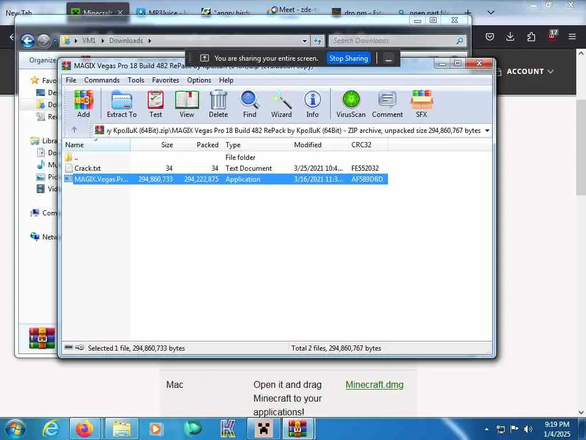Open Windows Explorer taskbar icon
586x440 pixels.
coord(122,429)
